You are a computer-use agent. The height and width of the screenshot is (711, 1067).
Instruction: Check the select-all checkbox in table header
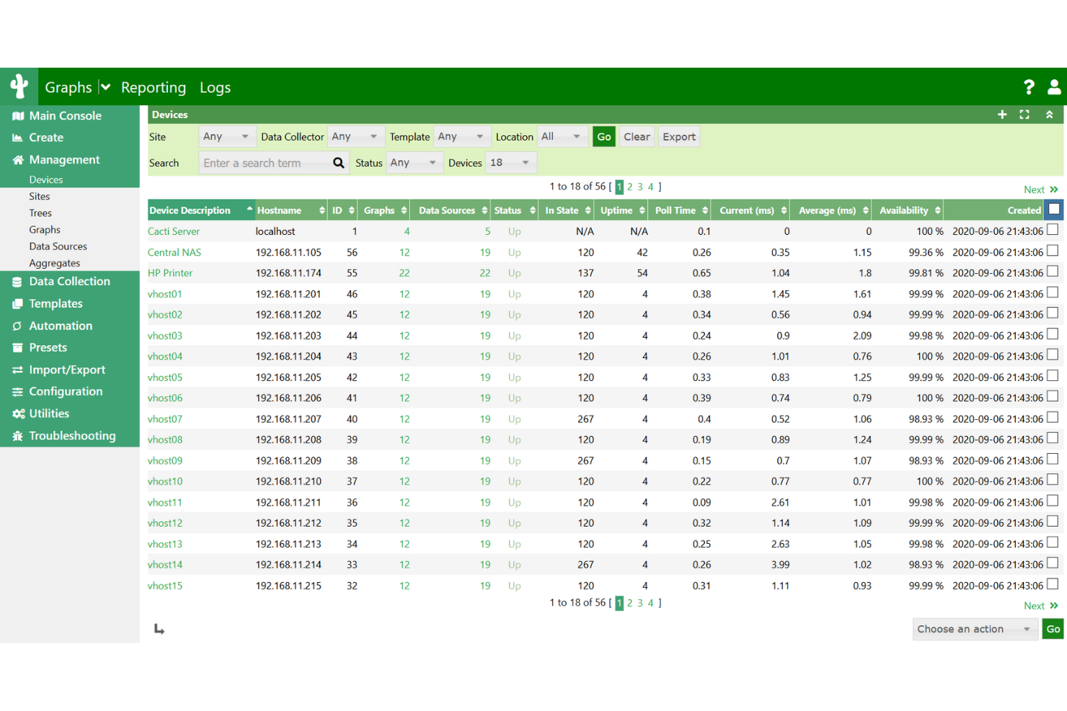click(1053, 209)
